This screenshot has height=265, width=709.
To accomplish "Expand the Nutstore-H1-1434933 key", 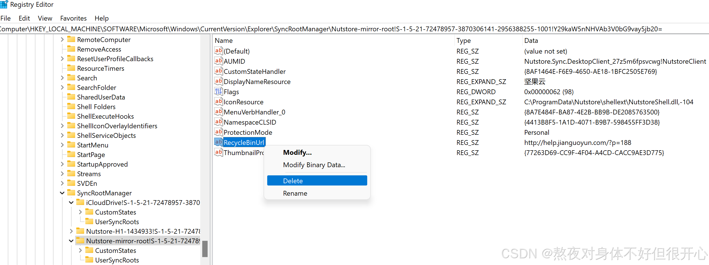I will coord(71,231).
